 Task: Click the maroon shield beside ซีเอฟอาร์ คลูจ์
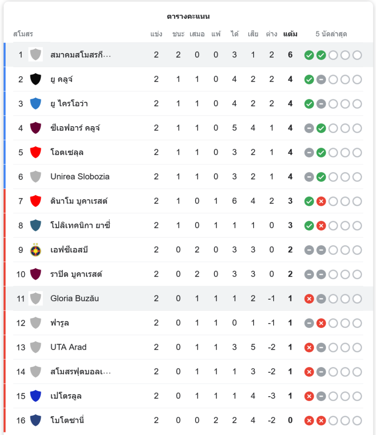pos(36,128)
